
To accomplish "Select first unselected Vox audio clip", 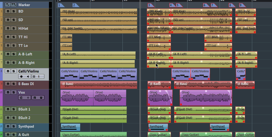I will (x=77, y=98).
